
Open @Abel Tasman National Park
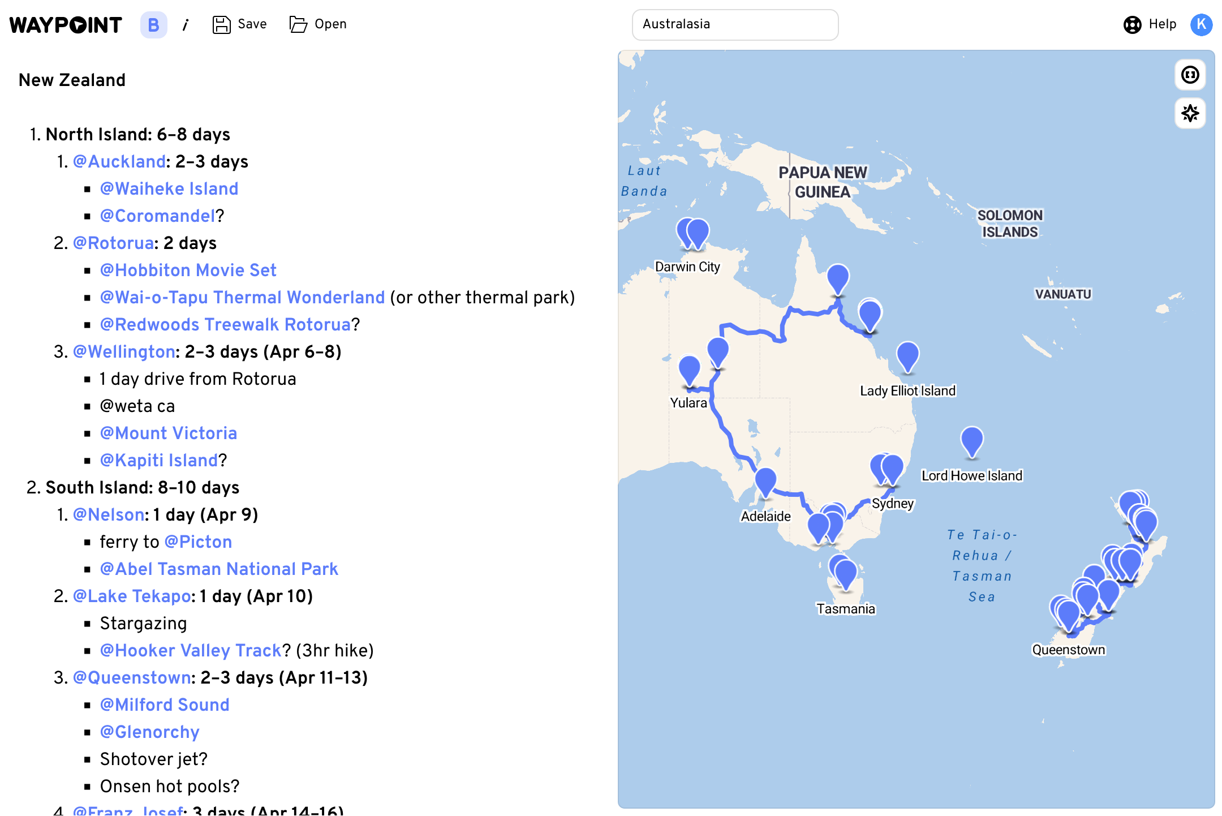click(219, 569)
